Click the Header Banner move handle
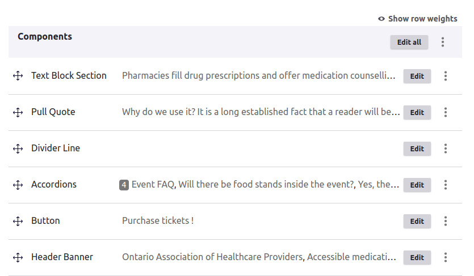Screen dimensions: 474x276 18,257
